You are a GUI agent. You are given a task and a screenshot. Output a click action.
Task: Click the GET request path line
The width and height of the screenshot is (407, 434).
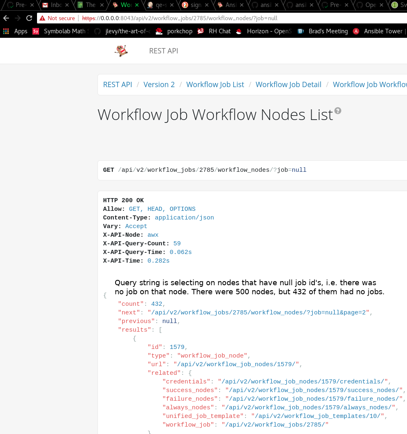[205, 170]
